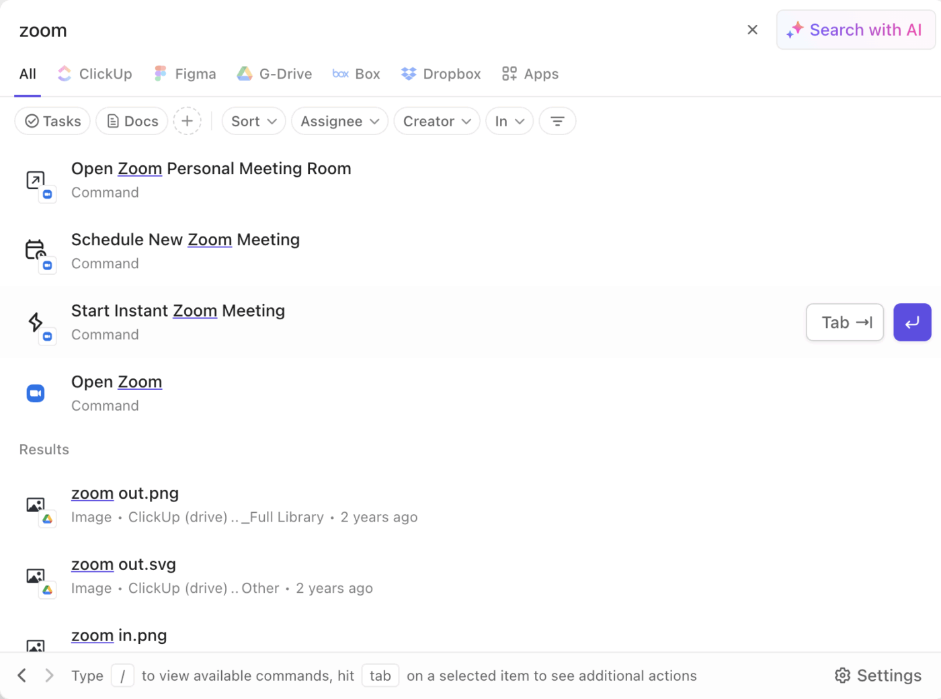Click the image thumbnail icon for zoom in.png
941x699 pixels.
(x=35, y=647)
